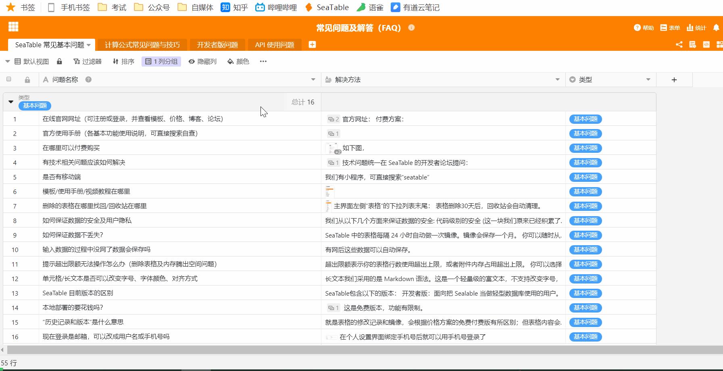Viewport: 723px width, 371px height.
Task: Switch to API 使用问题 tab
Action: click(275, 45)
